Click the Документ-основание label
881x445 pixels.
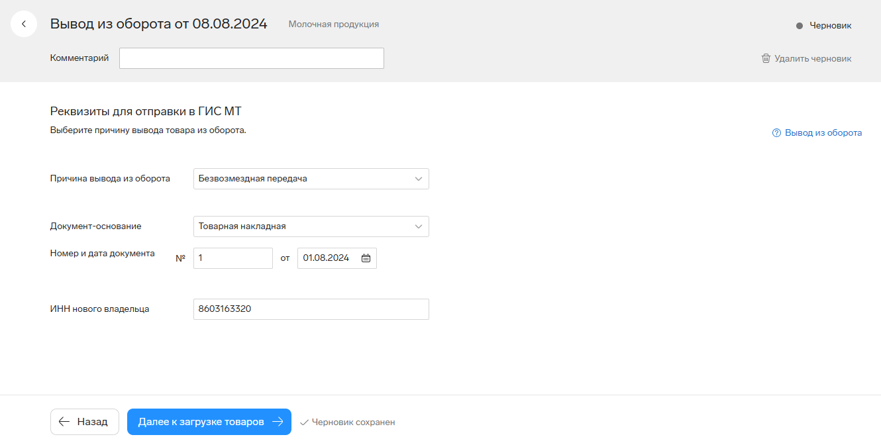[x=96, y=226]
